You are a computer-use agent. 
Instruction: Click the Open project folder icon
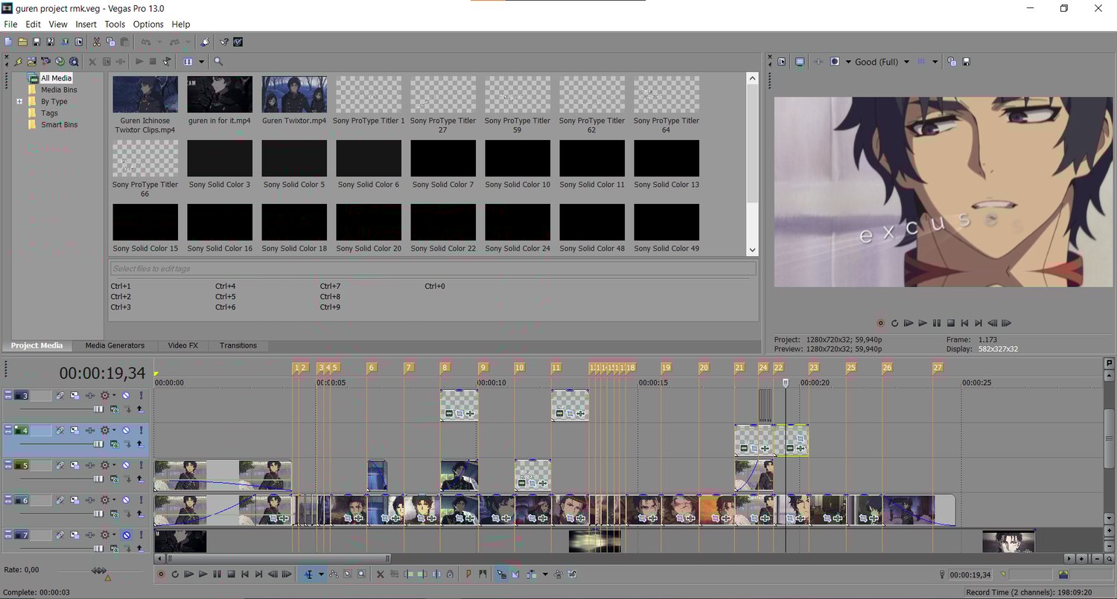point(22,42)
